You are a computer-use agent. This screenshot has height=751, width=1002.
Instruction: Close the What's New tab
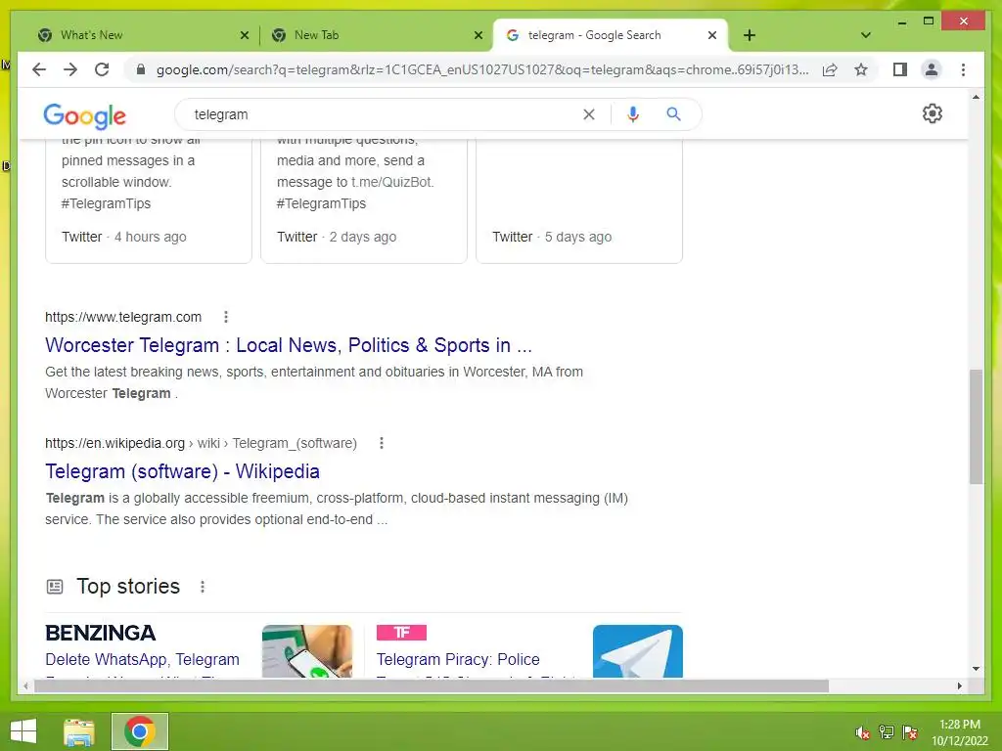[244, 35]
